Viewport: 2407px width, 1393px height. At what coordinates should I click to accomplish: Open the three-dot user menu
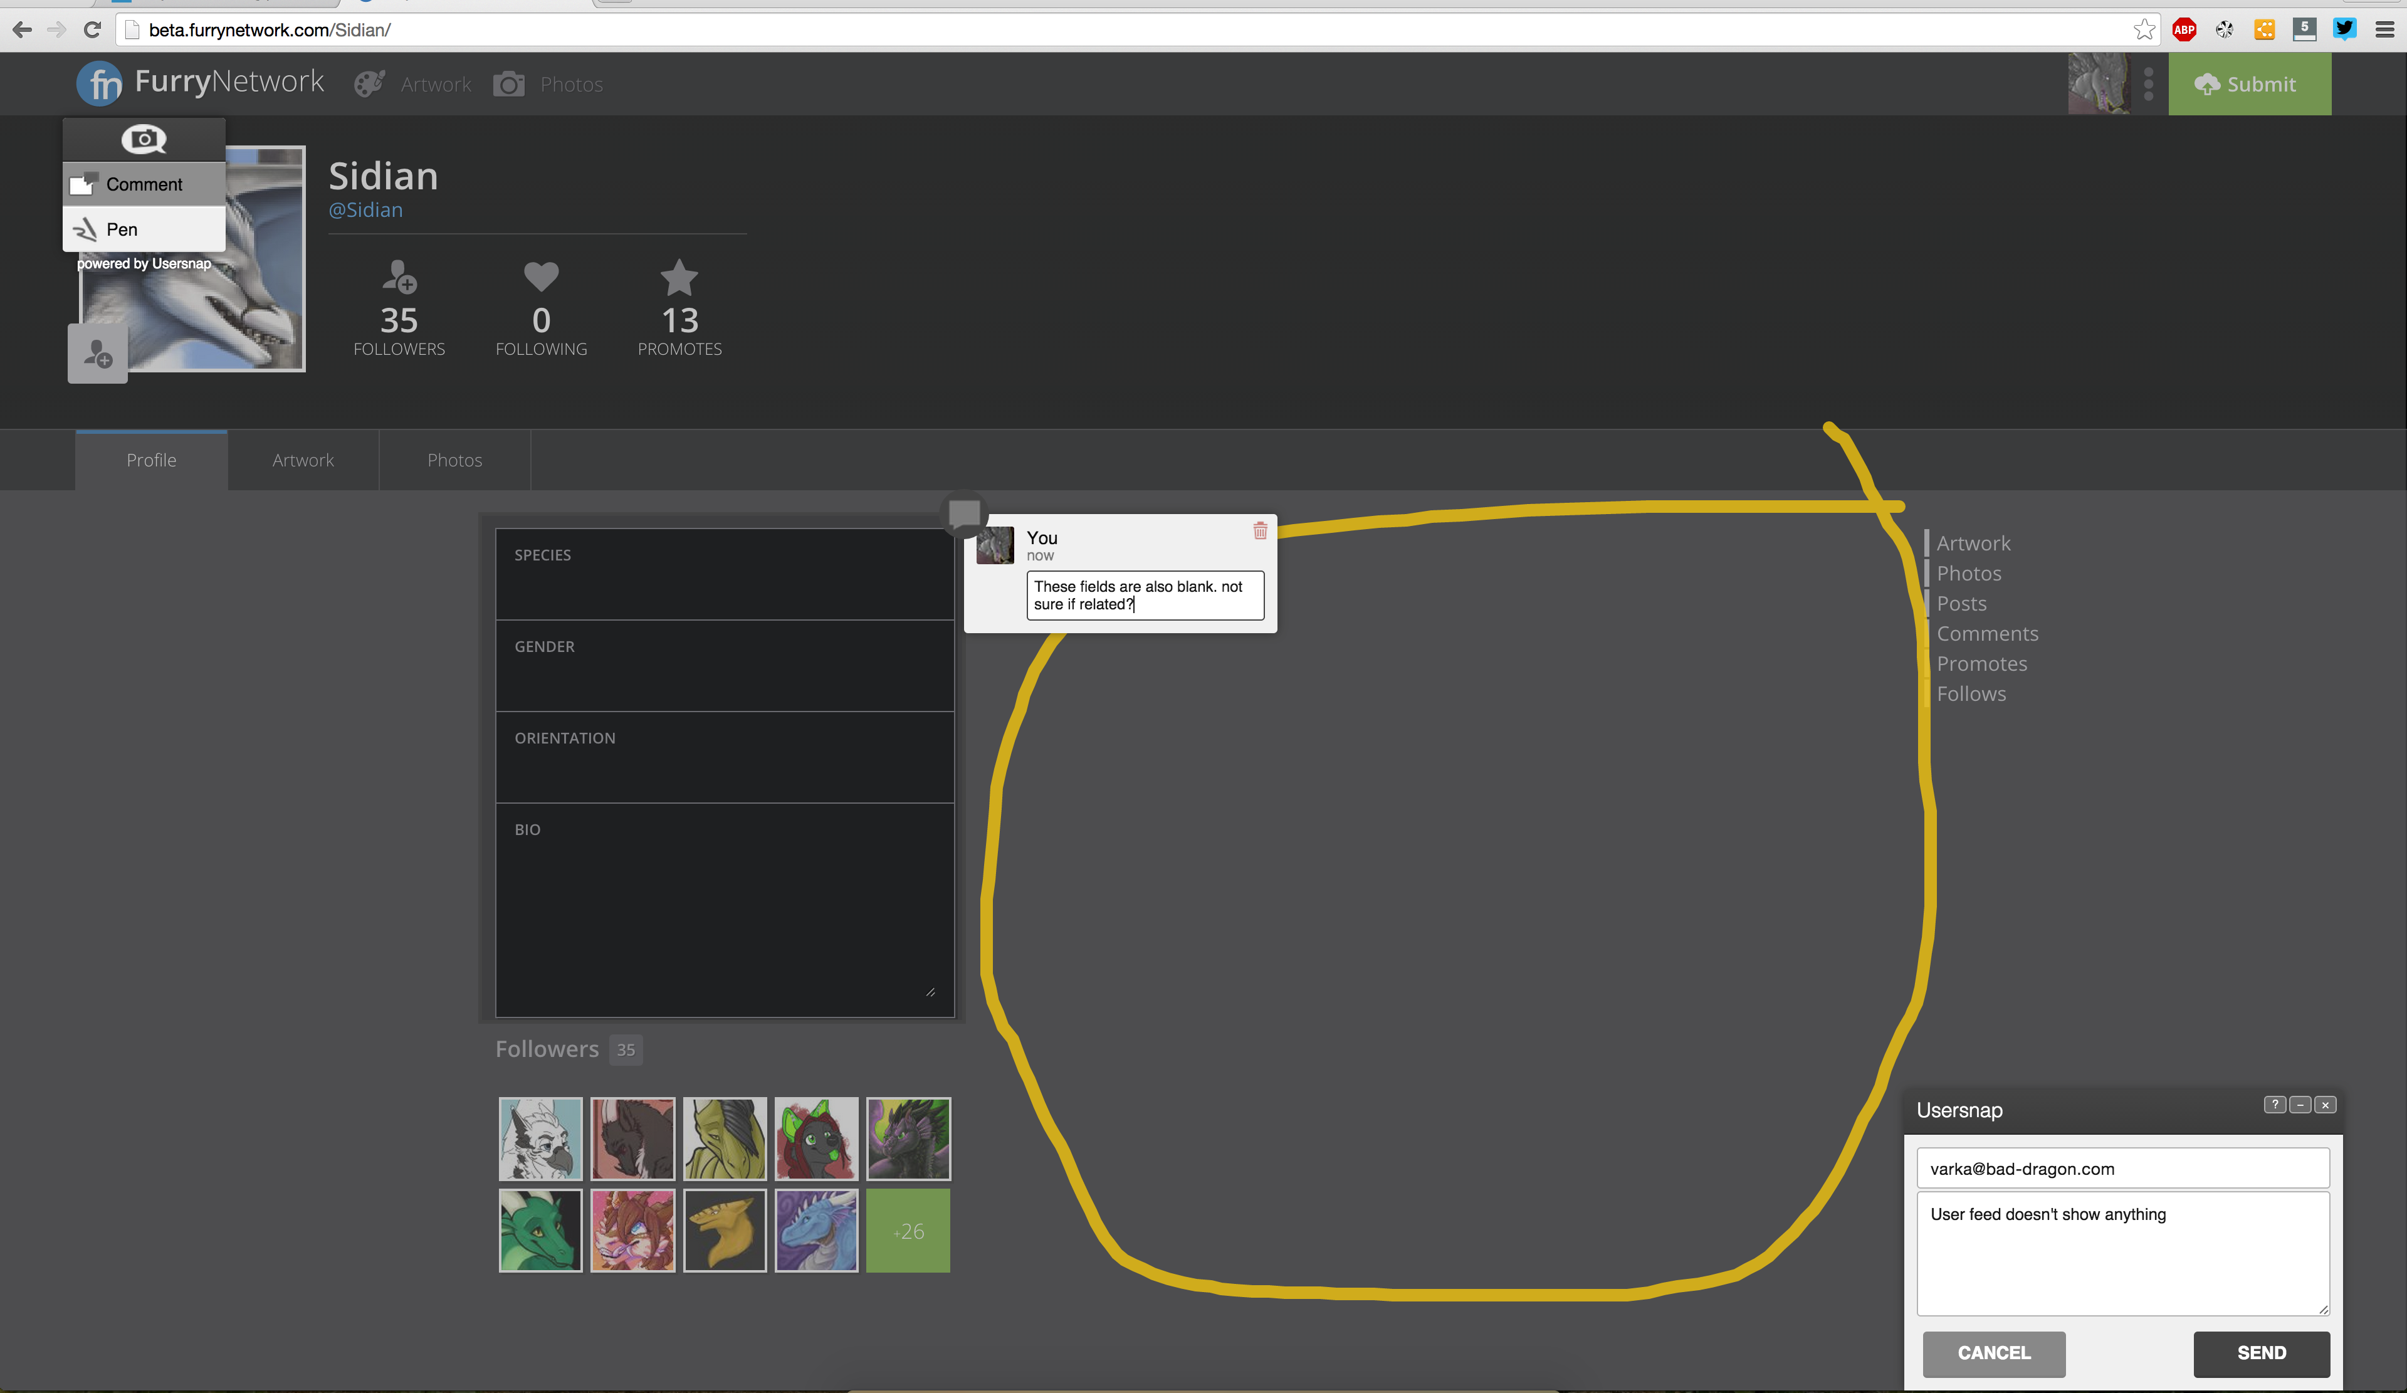2148,84
